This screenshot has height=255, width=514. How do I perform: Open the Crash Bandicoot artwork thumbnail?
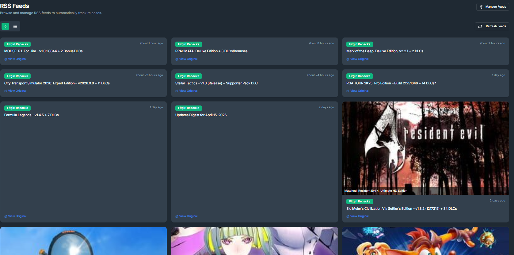(x=426, y=241)
